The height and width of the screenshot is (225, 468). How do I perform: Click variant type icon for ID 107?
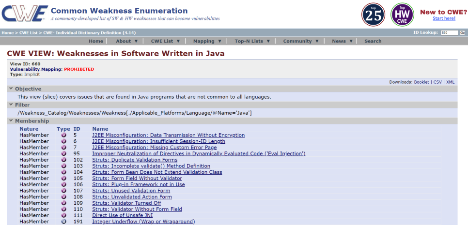point(63,191)
